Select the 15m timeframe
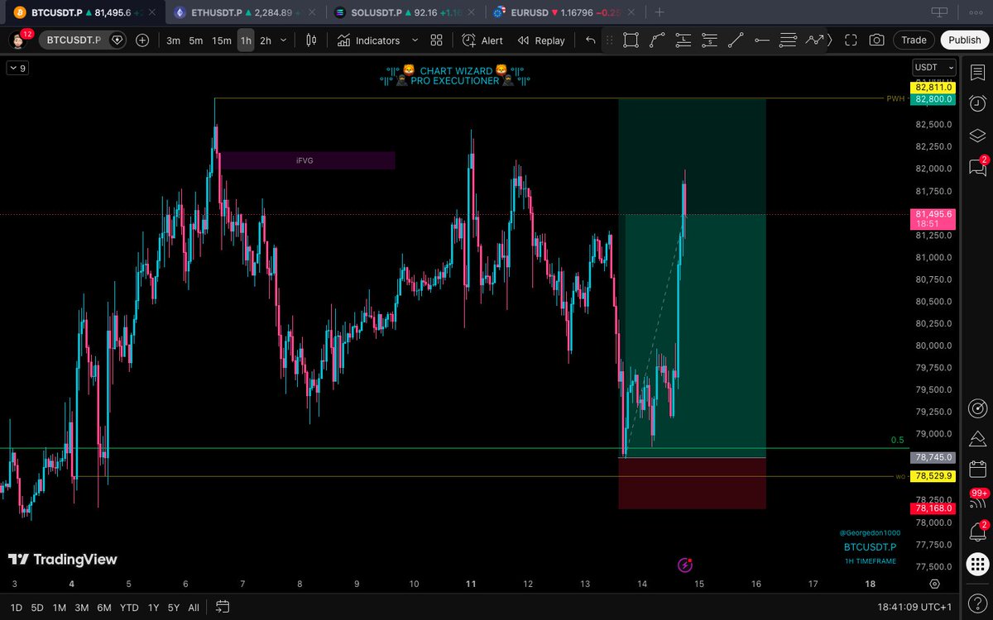 point(221,40)
